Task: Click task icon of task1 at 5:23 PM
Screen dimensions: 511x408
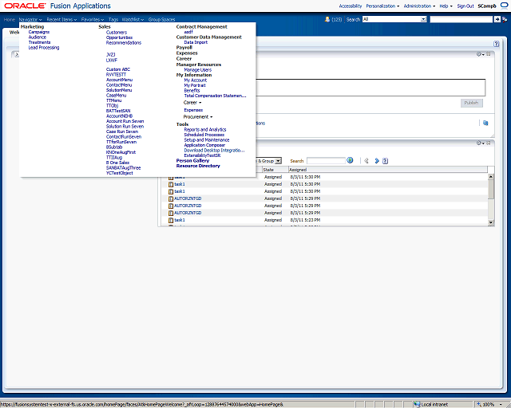Action: (170, 220)
